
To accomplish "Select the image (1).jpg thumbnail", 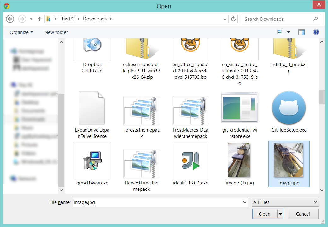I will point(240,160).
